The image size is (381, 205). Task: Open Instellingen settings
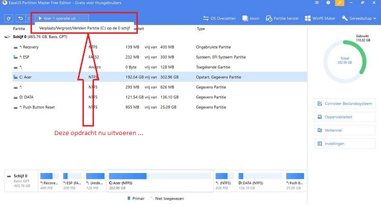point(345,144)
